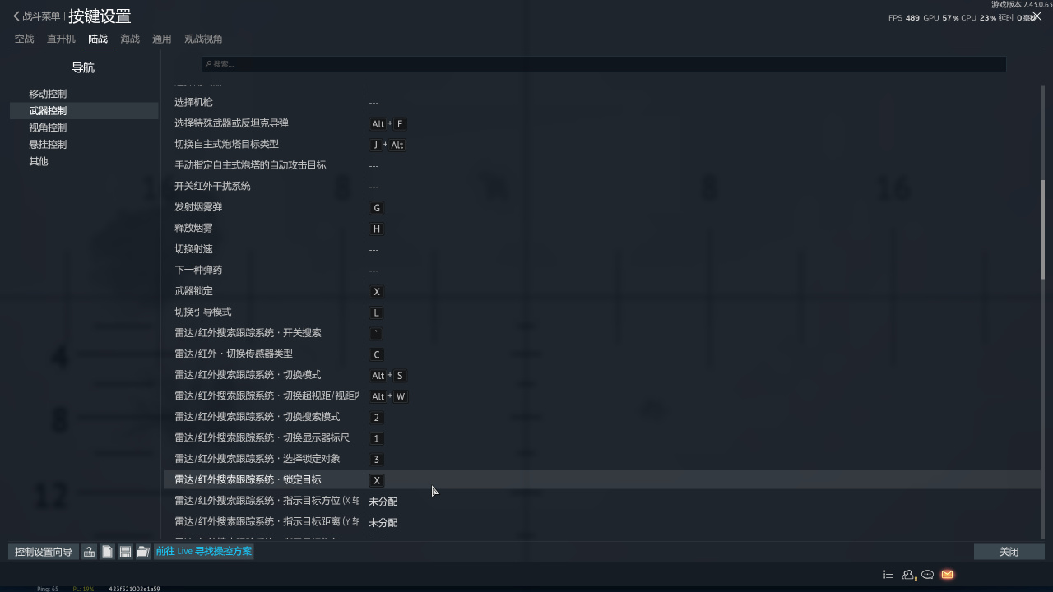
Task: Switch to the 直升机 tab
Action: (61, 39)
